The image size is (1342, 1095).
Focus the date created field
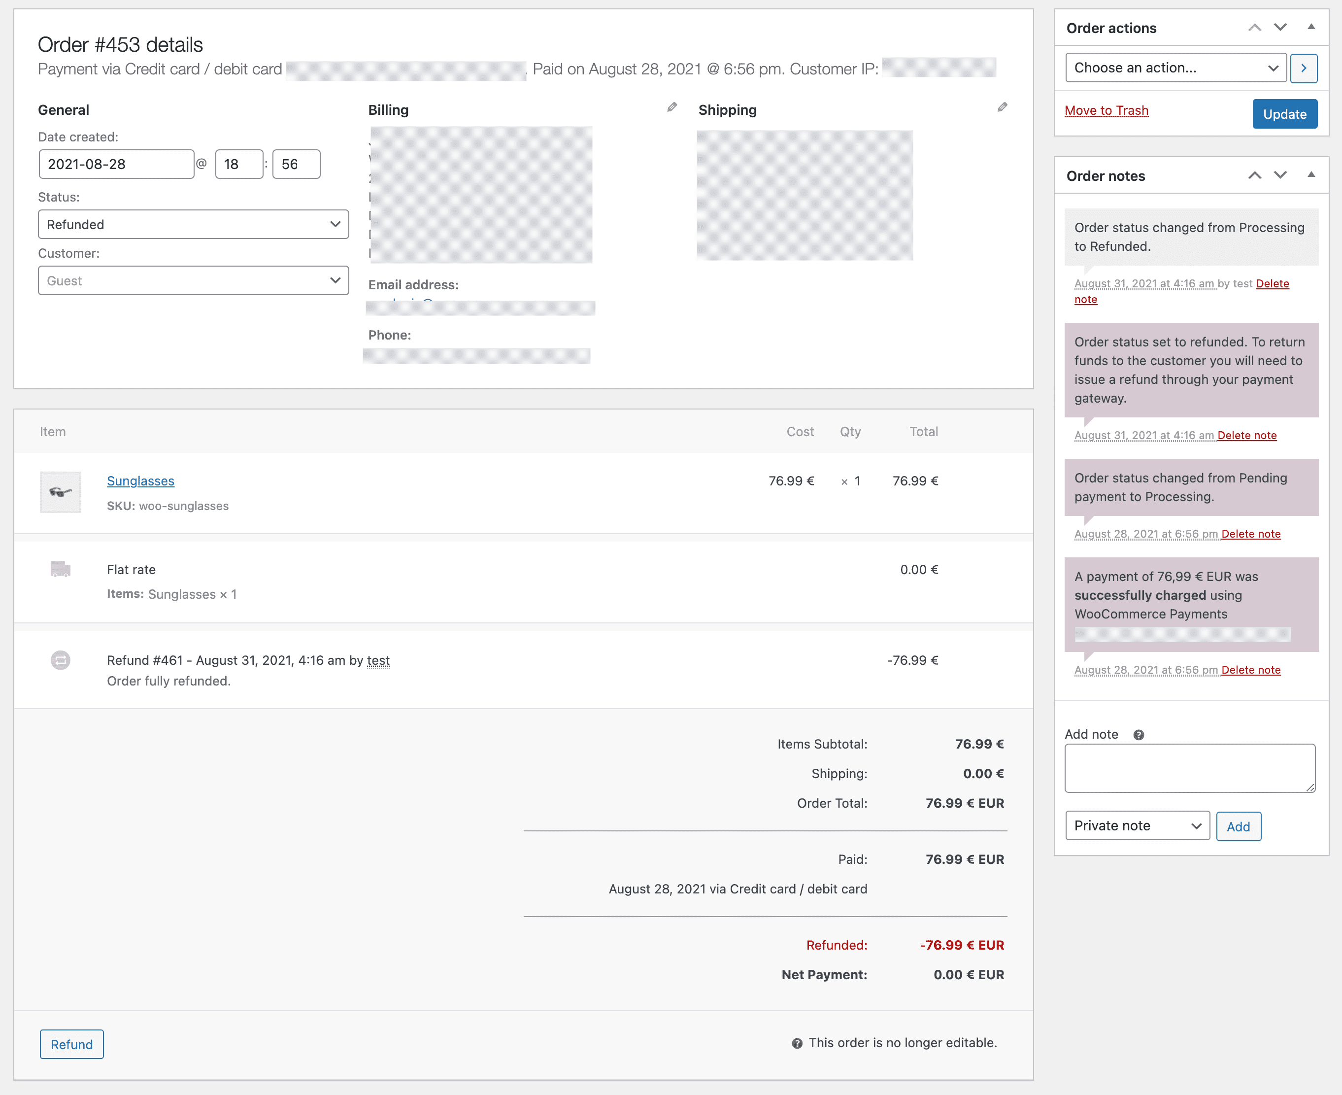pos(116,165)
